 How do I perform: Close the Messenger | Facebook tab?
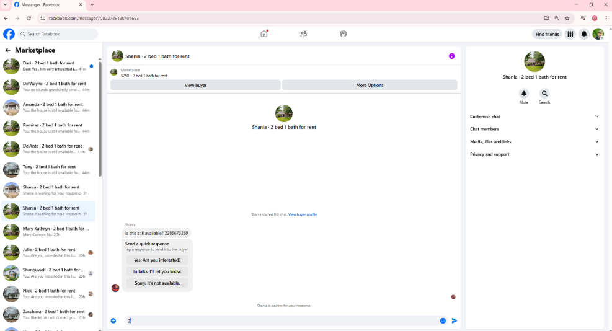pyautogui.click(x=81, y=5)
